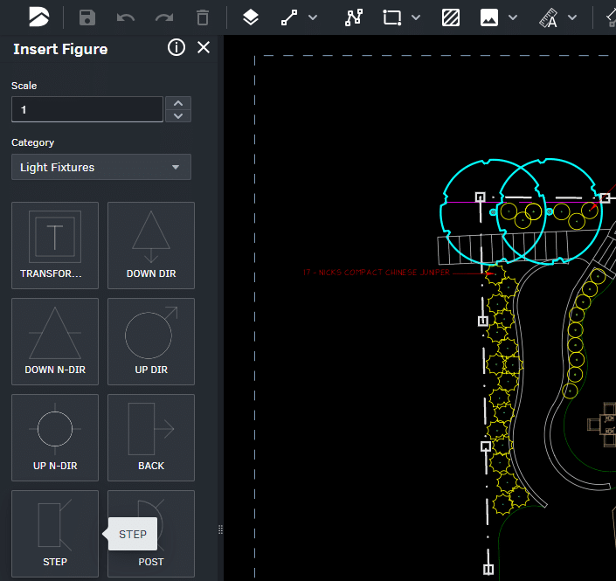Select the Hatch pattern tool
The image size is (616, 581).
(x=451, y=17)
